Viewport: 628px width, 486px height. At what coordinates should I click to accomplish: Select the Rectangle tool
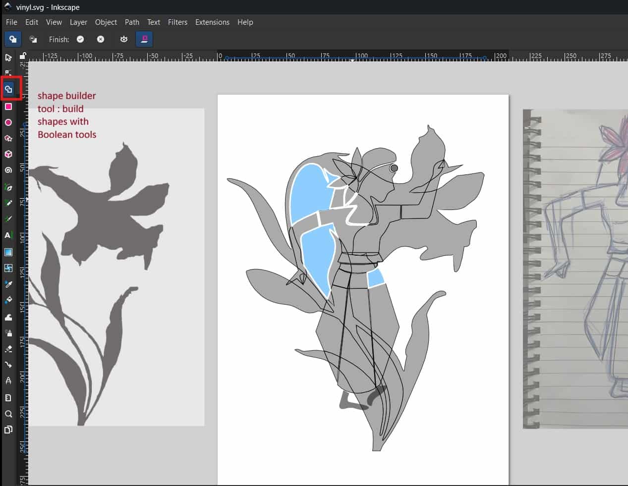[x=8, y=107]
